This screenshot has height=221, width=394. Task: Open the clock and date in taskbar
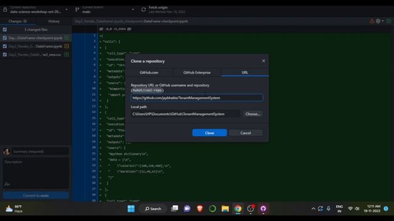372,209
